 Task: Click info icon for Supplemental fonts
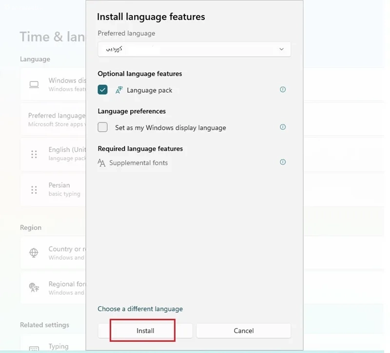click(283, 162)
